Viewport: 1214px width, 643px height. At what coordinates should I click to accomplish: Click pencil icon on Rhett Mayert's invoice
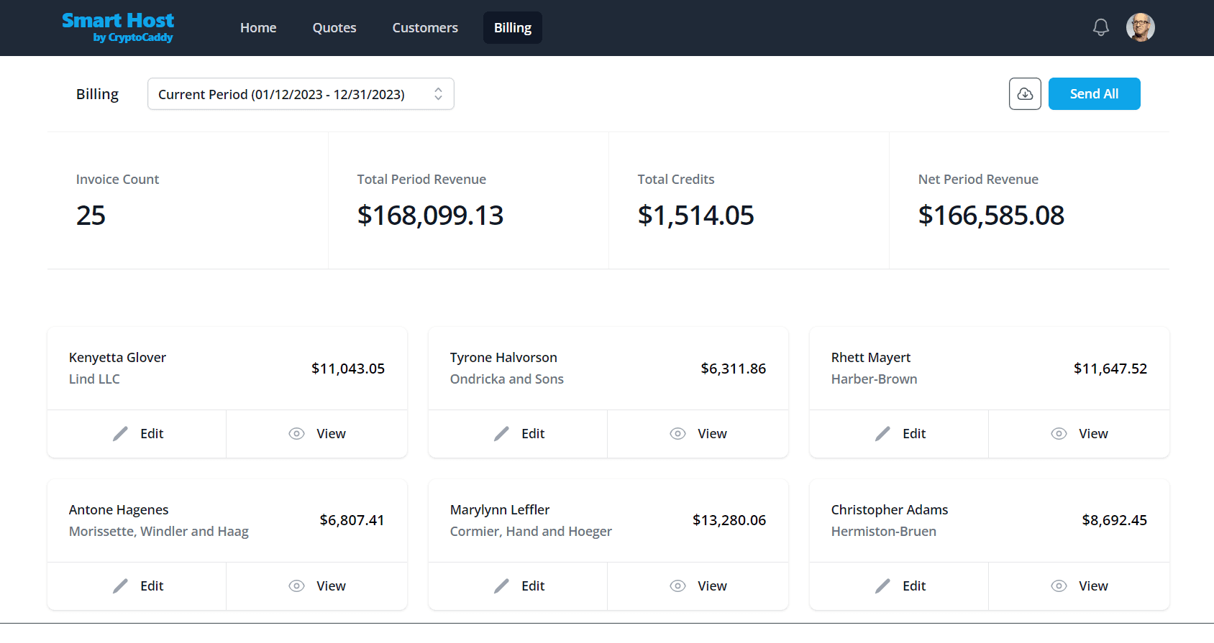click(882, 434)
